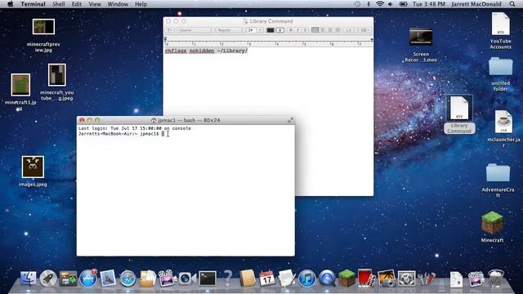Open Safari from the Dock

[127, 278]
